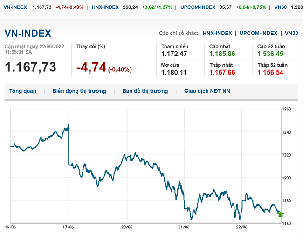Click the Thấp nhất value 1.167,66
The image size is (303, 234).
coord(222,73)
